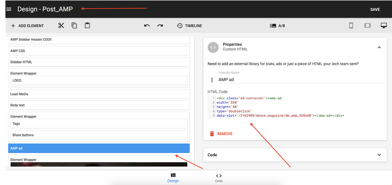
Task: Switch to the Code tab at bottom
Action: (219, 178)
